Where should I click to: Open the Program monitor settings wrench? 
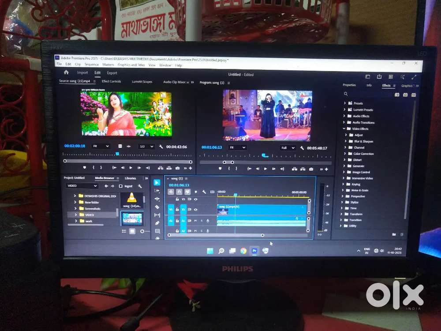click(x=302, y=147)
